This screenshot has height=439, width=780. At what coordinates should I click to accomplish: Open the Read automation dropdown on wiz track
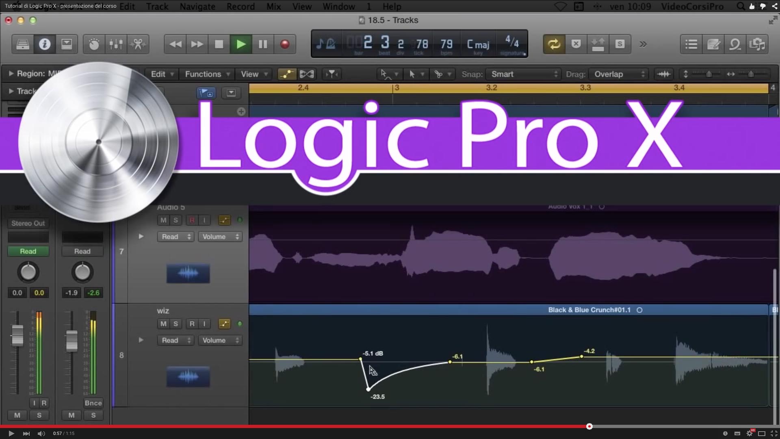[x=175, y=340]
